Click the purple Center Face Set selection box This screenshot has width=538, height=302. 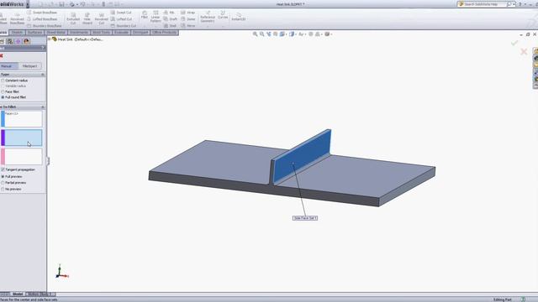[x=22, y=138]
